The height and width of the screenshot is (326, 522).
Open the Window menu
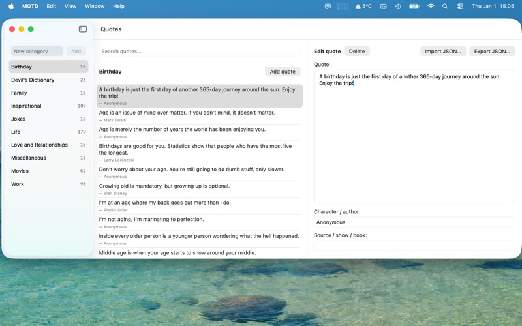click(95, 6)
